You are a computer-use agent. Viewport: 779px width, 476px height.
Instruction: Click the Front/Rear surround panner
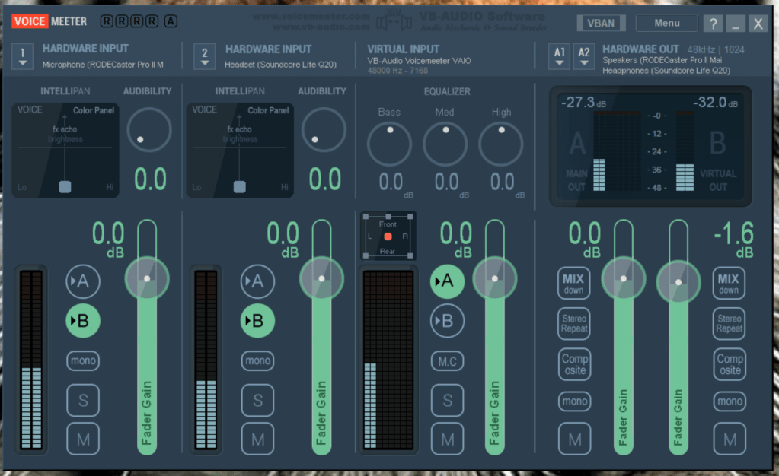click(x=388, y=236)
